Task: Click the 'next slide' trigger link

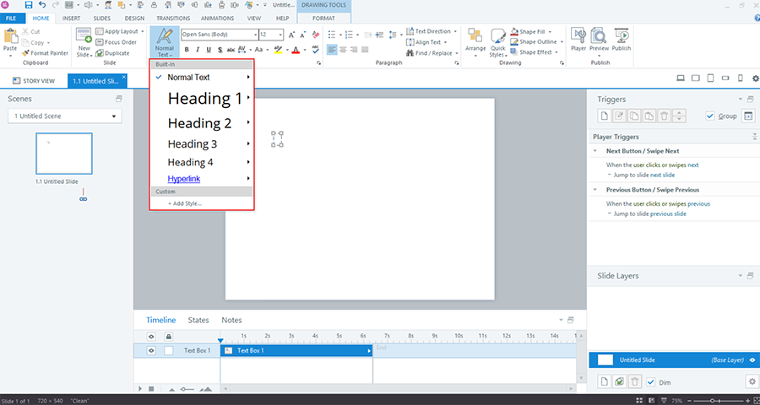Action: [x=662, y=175]
